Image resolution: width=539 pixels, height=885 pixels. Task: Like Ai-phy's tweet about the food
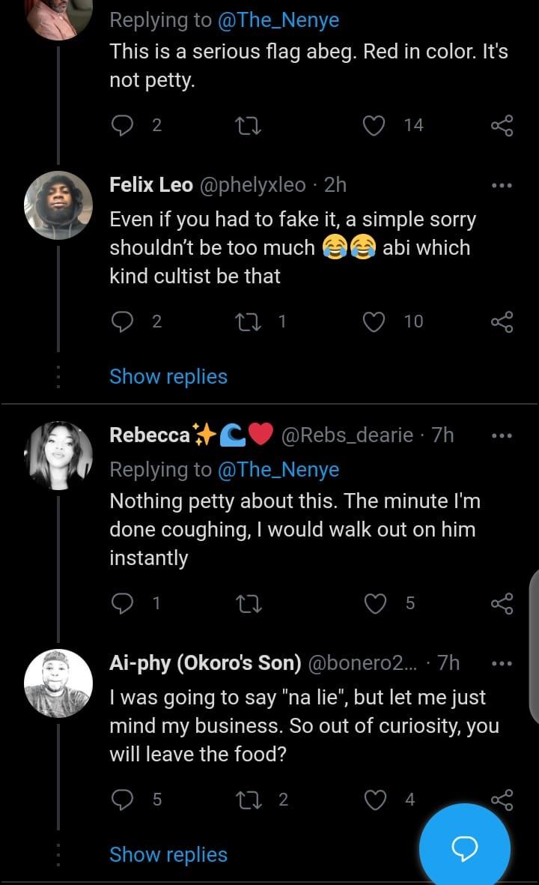[x=374, y=800]
